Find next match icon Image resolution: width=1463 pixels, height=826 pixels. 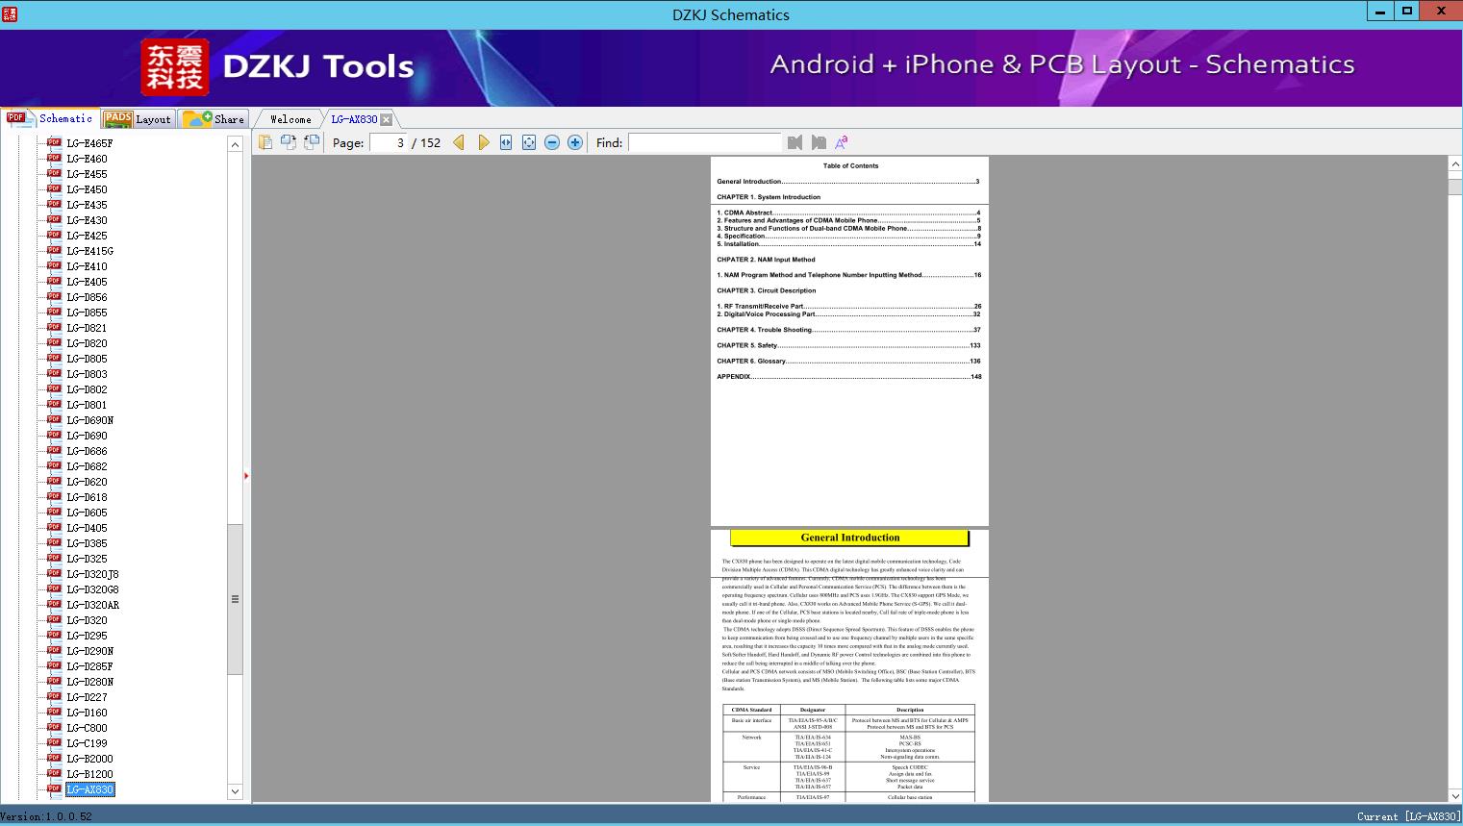819,142
